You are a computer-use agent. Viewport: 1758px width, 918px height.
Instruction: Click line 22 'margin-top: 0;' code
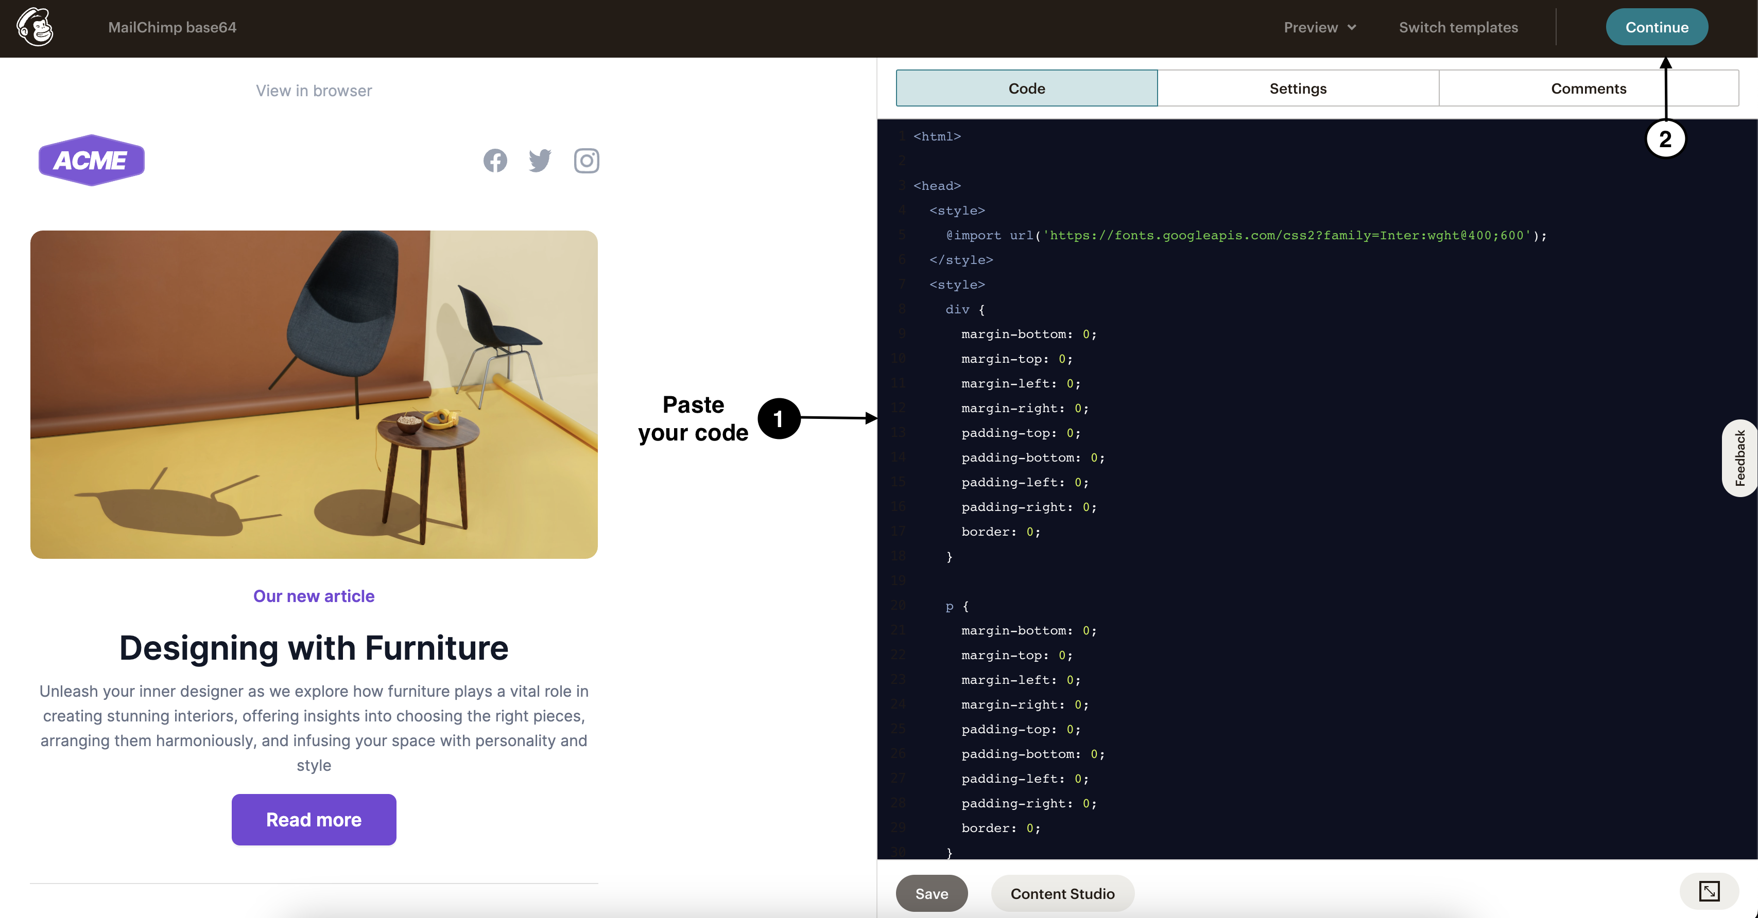pyautogui.click(x=1017, y=656)
